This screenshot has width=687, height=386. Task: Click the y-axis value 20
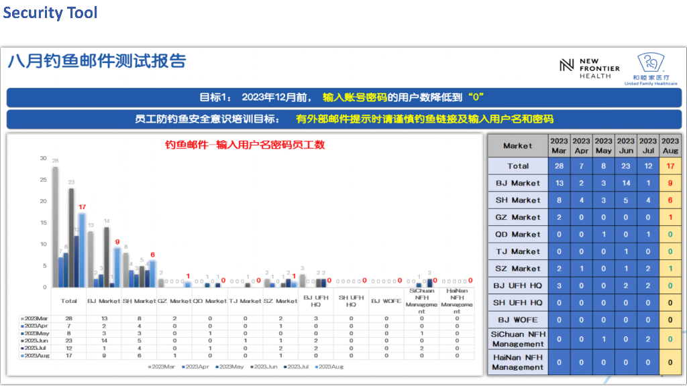(x=43, y=201)
